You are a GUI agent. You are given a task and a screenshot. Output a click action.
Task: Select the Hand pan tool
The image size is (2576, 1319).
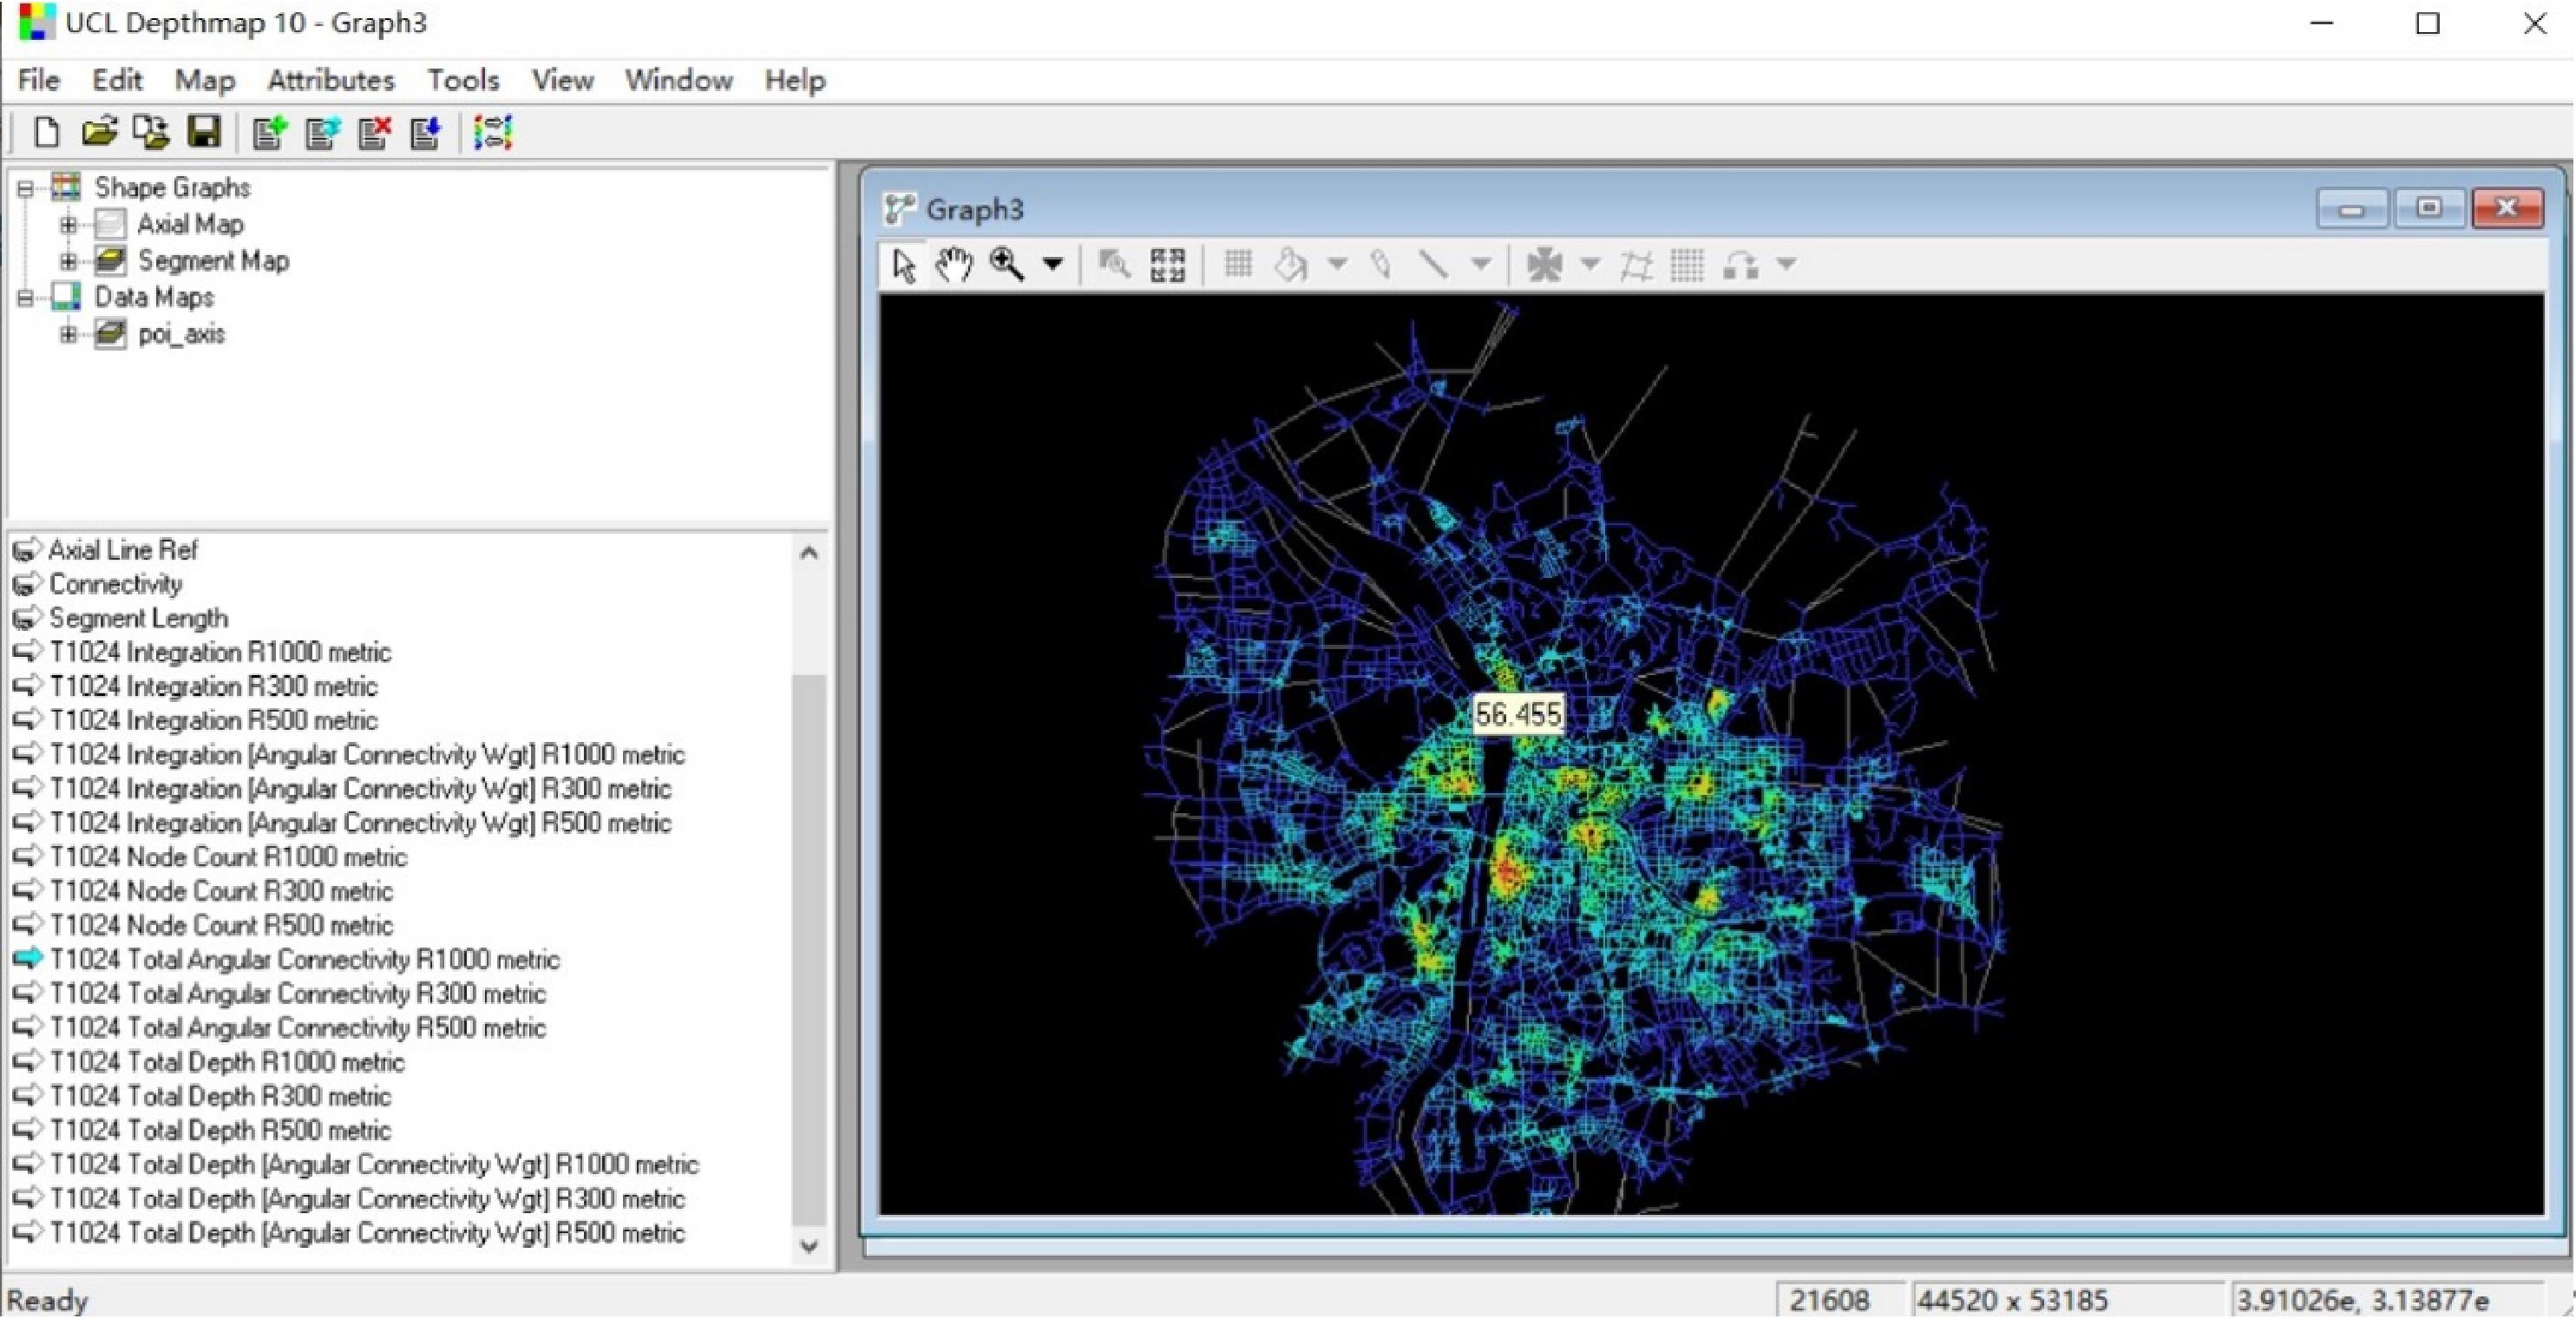(953, 265)
